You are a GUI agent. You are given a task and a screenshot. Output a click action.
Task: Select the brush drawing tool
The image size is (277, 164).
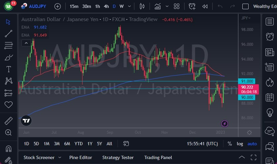coord(9,57)
